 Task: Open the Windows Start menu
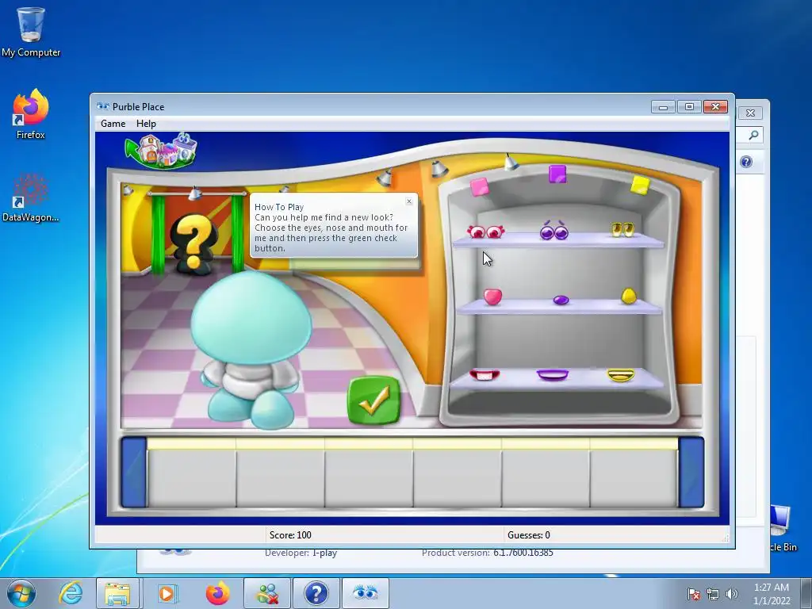click(21, 593)
